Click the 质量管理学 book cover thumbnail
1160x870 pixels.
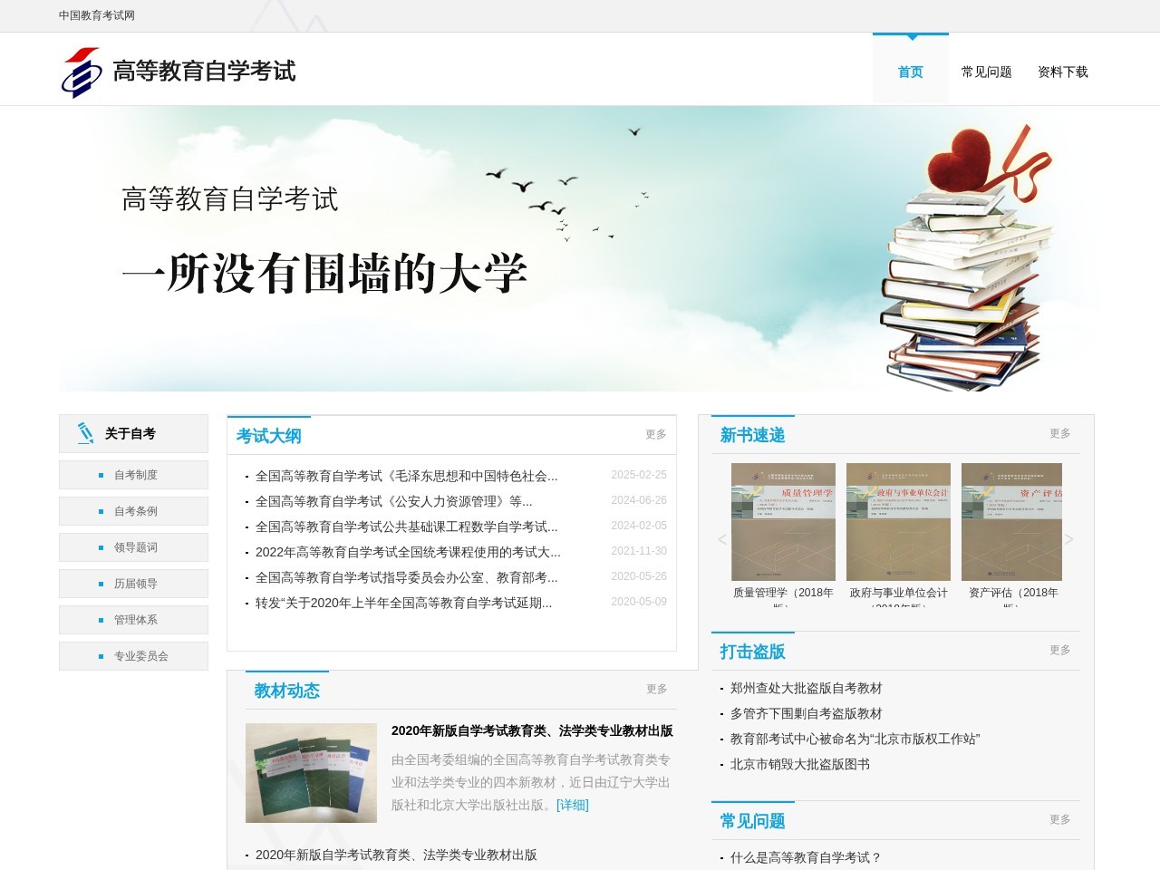(783, 521)
